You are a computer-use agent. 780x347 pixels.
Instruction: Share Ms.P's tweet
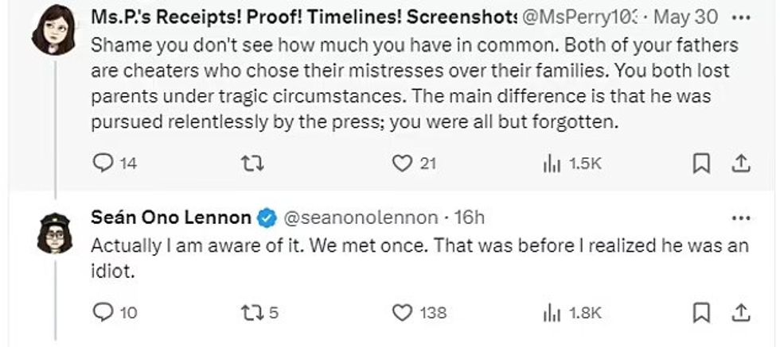[x=740, y=164]
